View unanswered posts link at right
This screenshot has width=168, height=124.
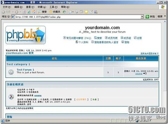coord(150,54)
